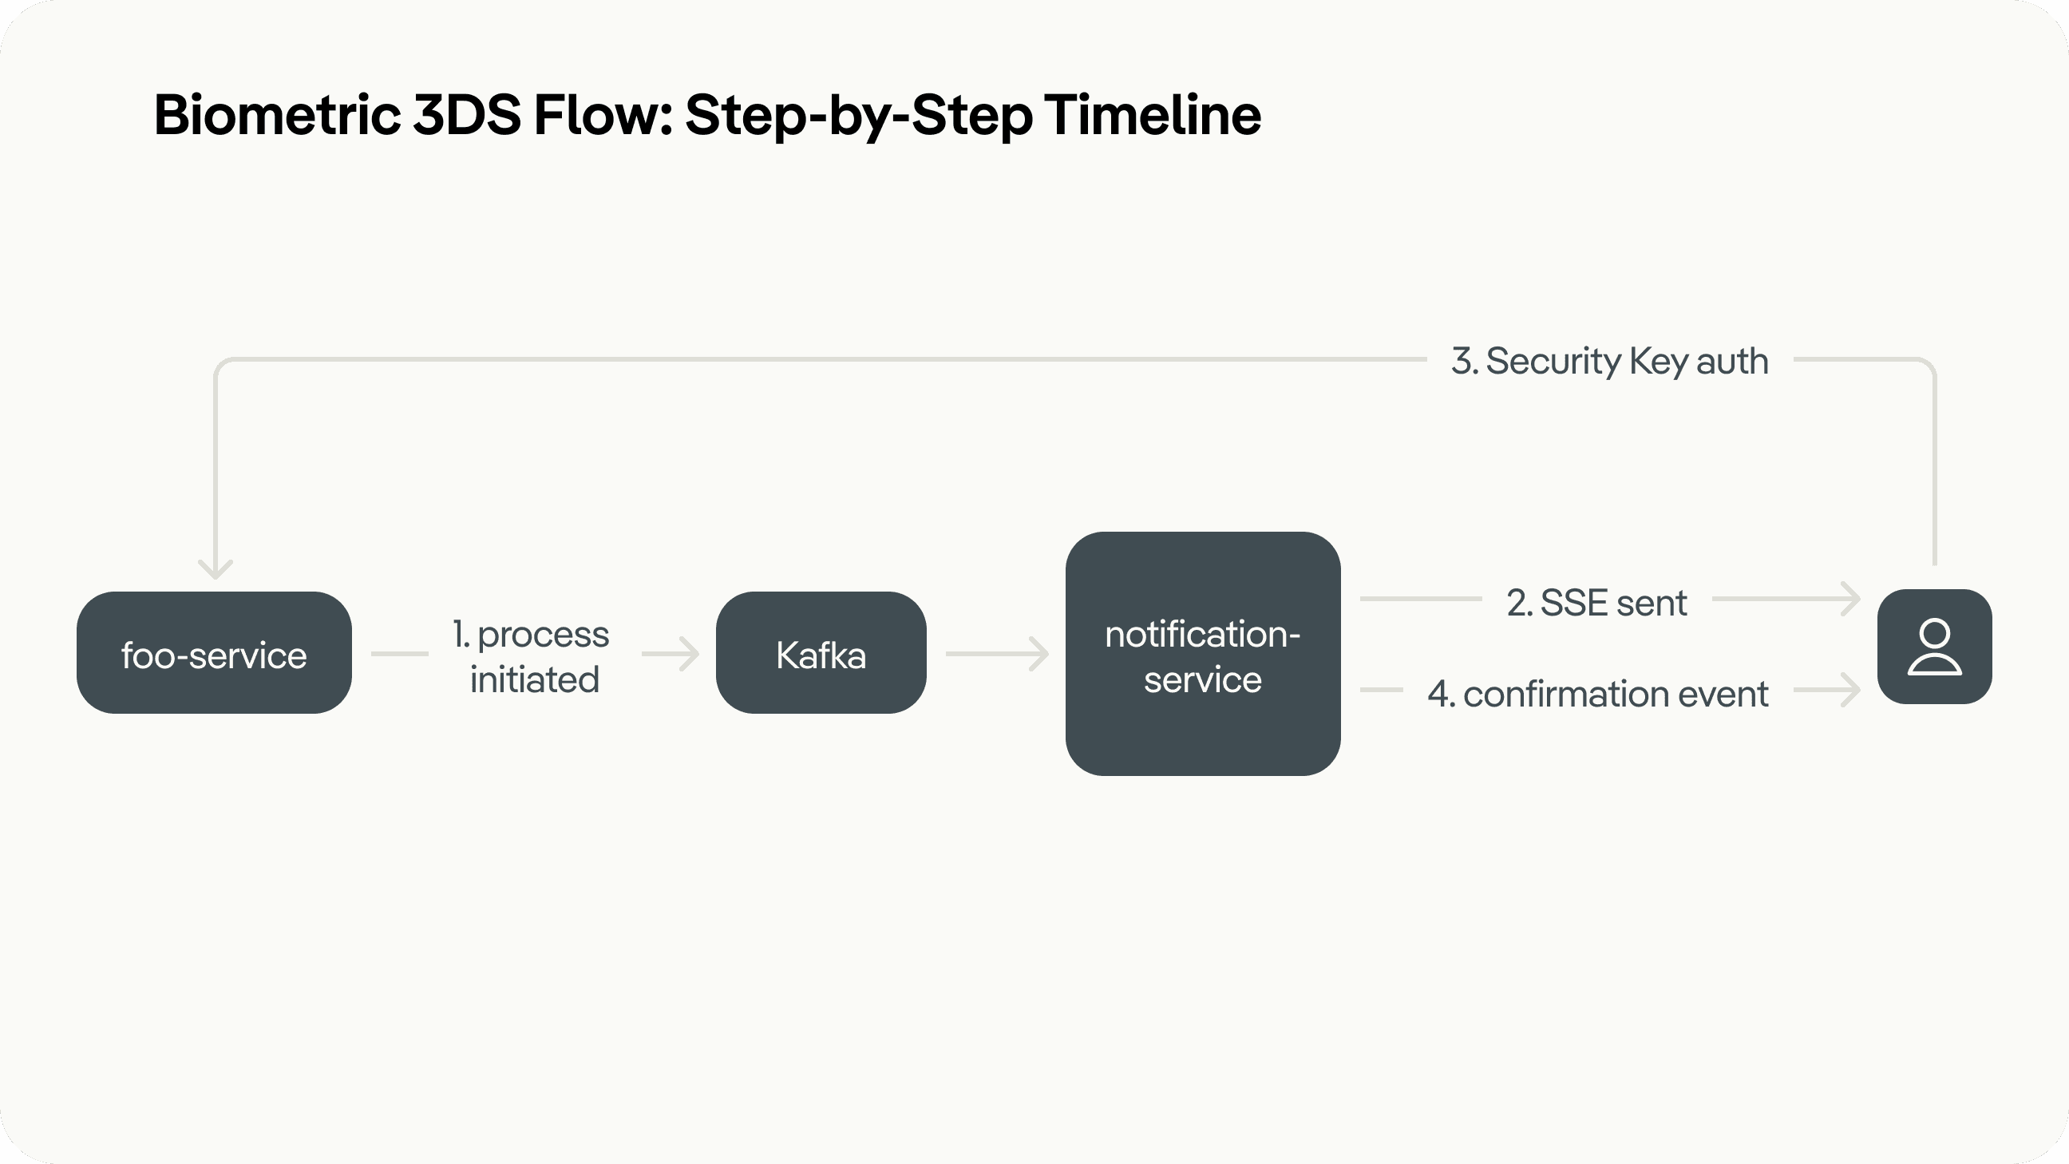Click the top-right corner of the auth connector
Screen dimensions: 2069x1164
pos(1929,365)
